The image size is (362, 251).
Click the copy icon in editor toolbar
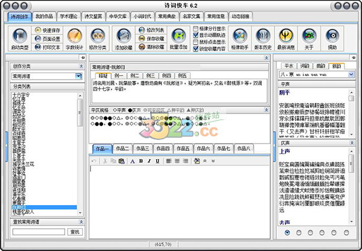tap(113, 161)
